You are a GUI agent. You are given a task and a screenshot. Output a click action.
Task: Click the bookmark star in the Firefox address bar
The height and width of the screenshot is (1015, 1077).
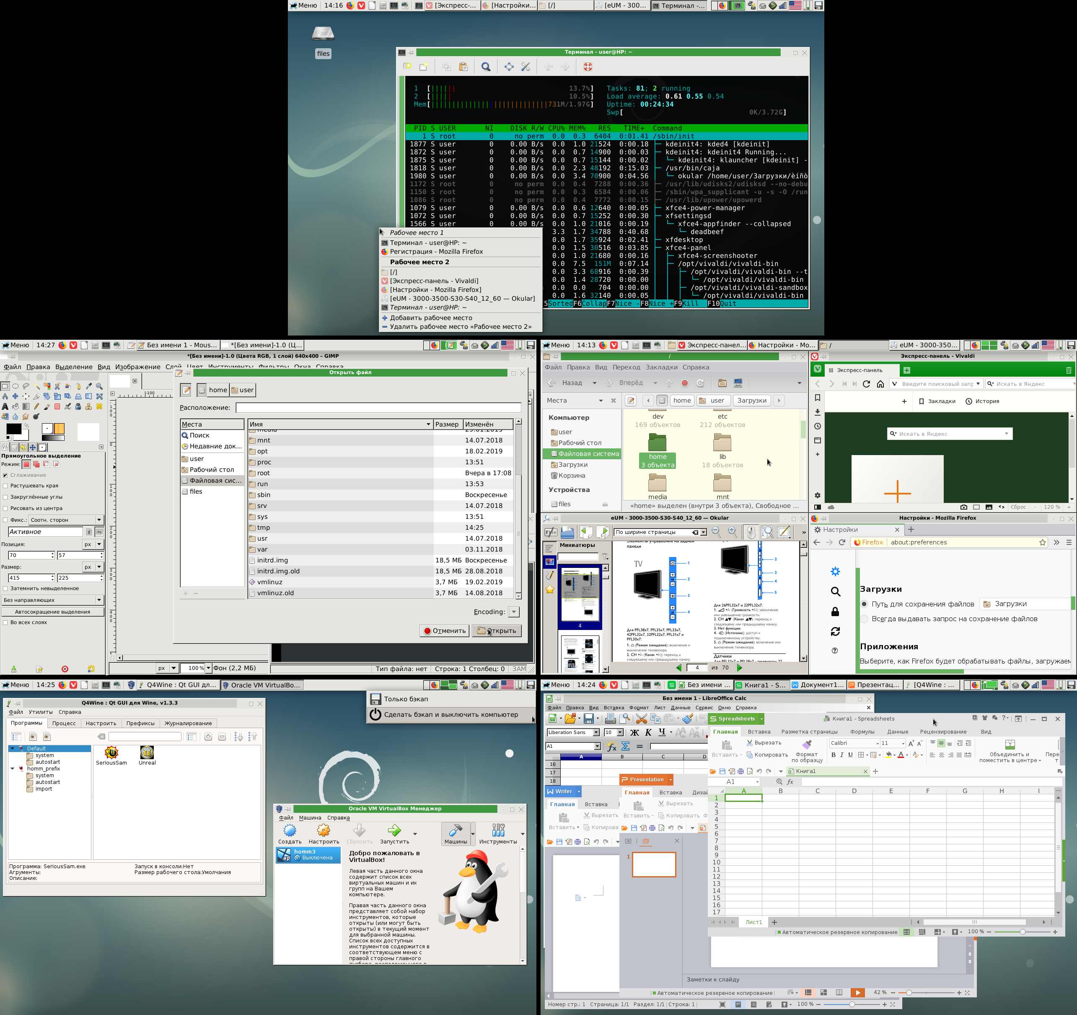tap(1042, 542)
